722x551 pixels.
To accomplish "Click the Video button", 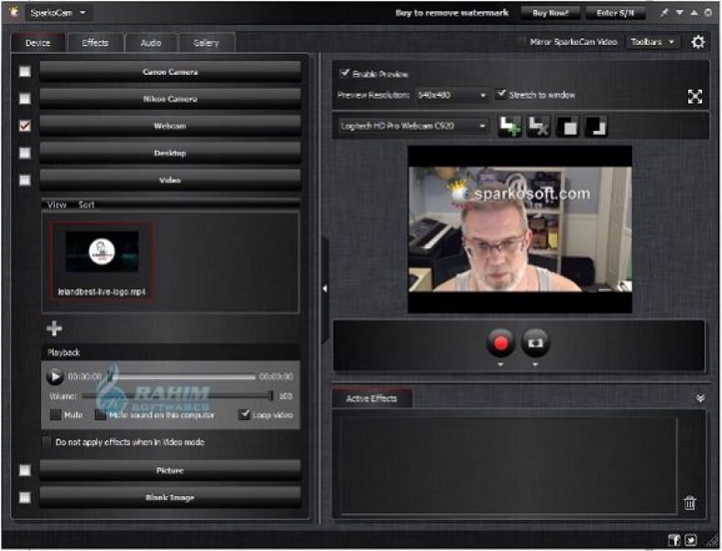I will 170,179.
